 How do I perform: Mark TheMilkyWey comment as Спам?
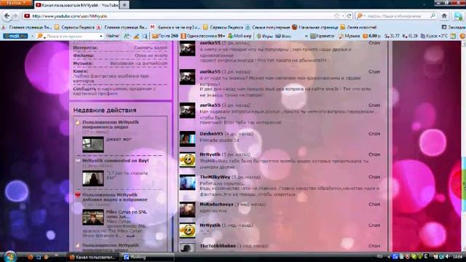(374, 177)
